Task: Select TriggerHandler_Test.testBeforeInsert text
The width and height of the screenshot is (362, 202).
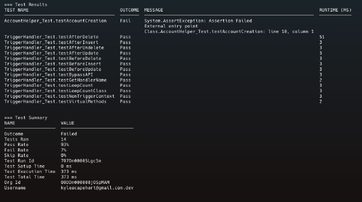Action: (53, 64)
